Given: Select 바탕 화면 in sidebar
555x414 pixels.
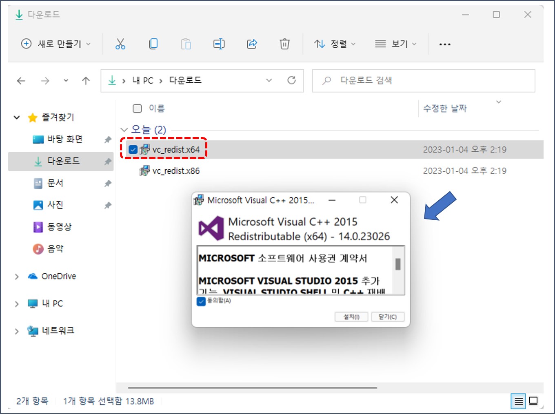Looking at the screenshot, I should click(x=65, y=139).
